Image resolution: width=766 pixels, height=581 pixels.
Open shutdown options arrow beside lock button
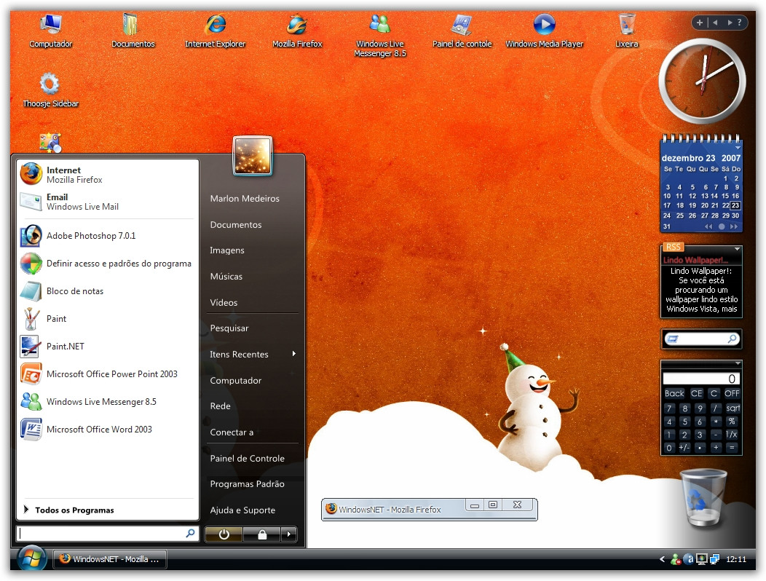[289, 534]
